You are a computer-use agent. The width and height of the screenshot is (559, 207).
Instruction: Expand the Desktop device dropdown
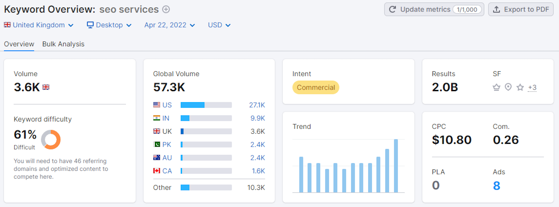[109, 25]
